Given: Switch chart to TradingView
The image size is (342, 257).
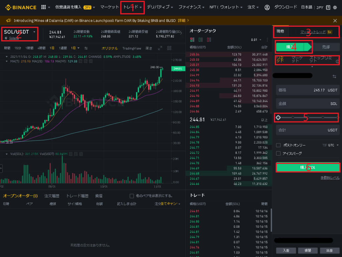Looking at the screenshot, I should pyautogui.click(x=132, y=48).
